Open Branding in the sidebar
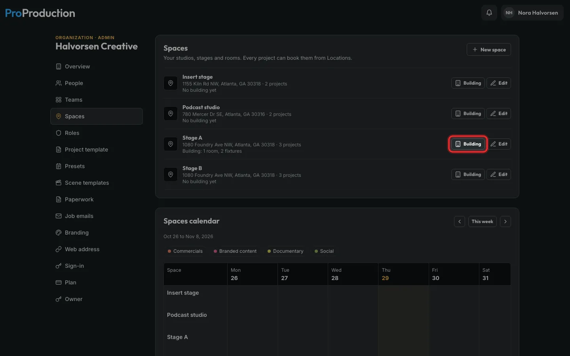Image resolution: width=570 pixels, height=356 pixels. [97, 233]
